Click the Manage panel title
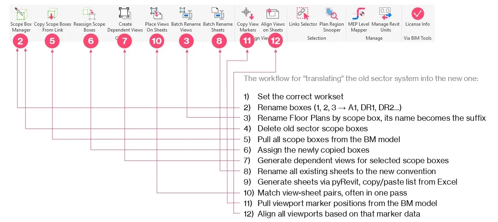Screen dimensions: 498x222 374,38
